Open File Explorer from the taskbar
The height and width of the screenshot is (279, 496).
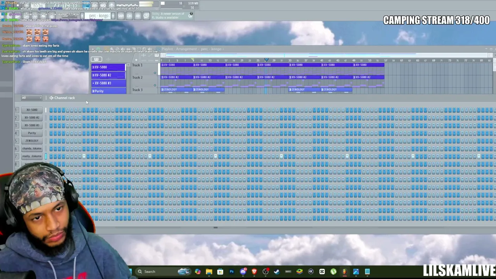(209, 272)
